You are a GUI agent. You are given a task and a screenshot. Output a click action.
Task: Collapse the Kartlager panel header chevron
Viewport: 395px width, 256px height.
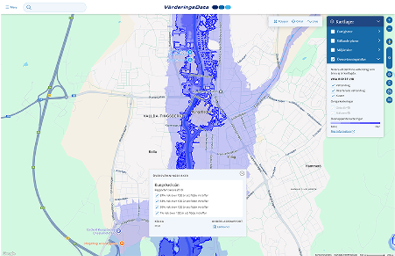pos(379,22)
